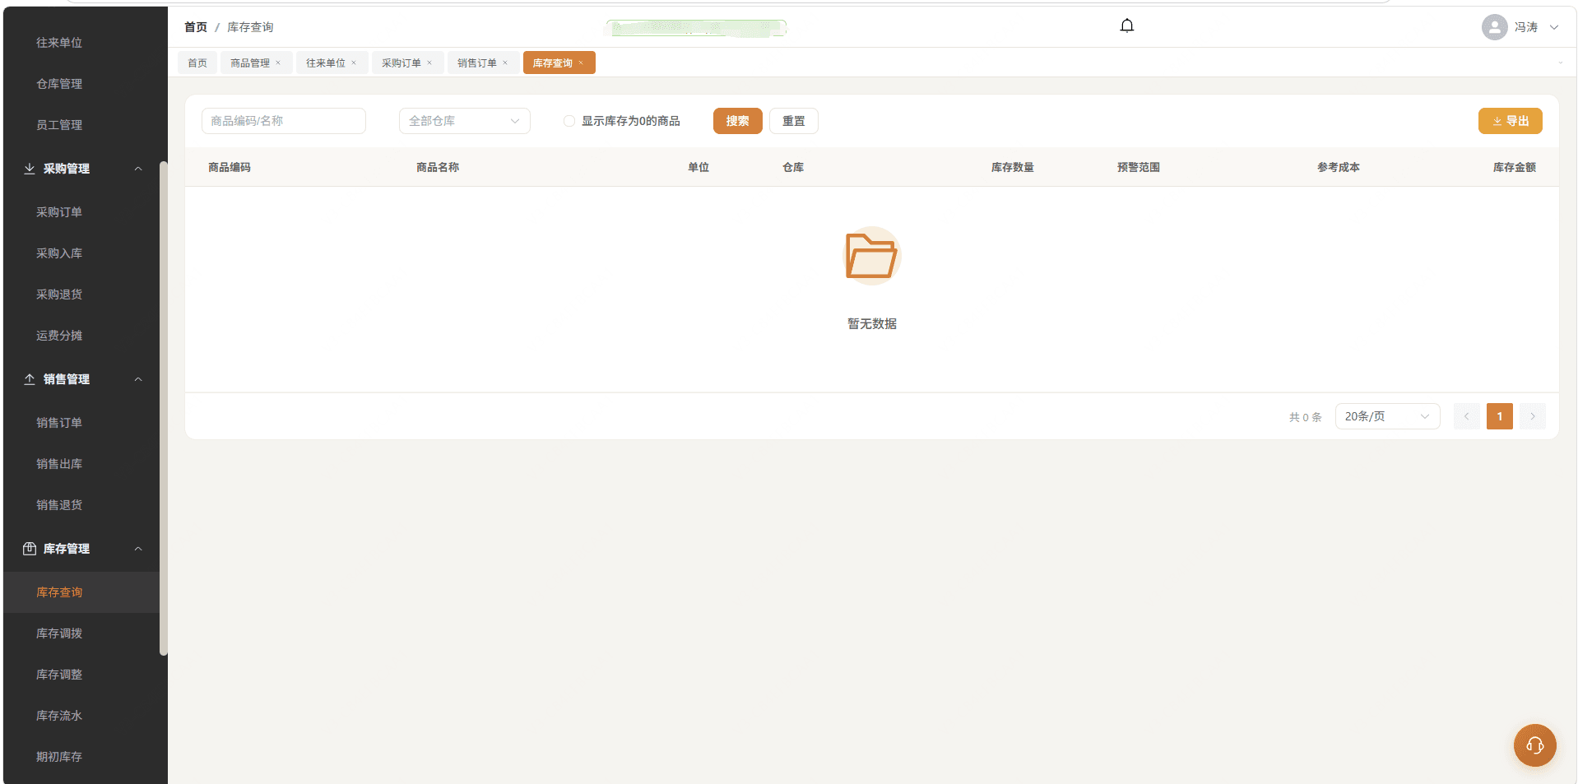Image resolution: width=1578 pixels, height=784 pixels.
Task: Open 仓库管理 in the sidebar
Action: pyautogui.click(x=59, y=84)
